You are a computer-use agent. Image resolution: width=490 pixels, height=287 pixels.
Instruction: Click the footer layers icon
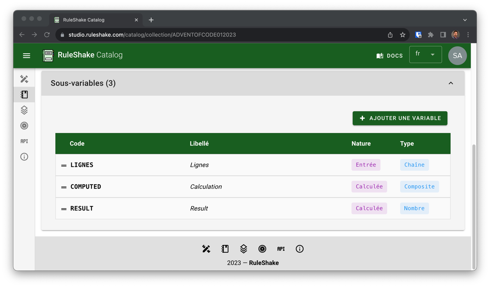243,249
